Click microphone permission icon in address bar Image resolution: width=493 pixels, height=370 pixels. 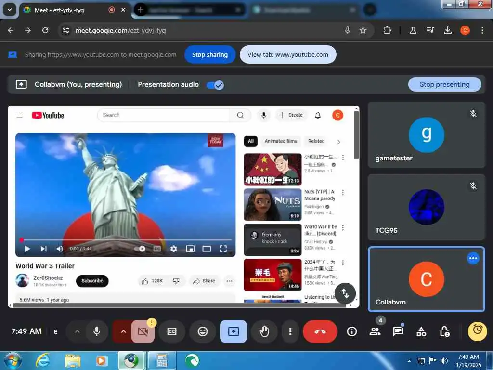pos(348,30)
